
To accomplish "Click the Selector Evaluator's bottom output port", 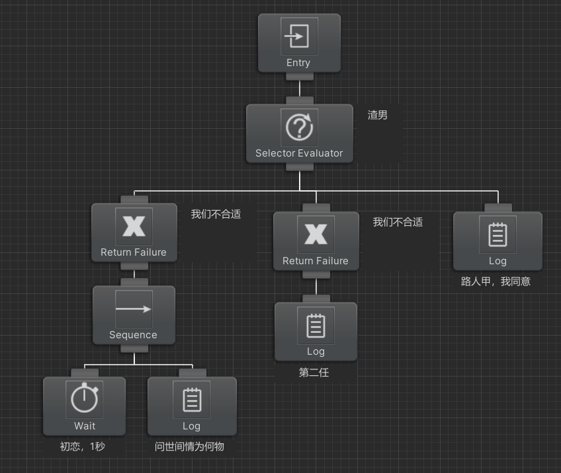I will pos(299,166).
